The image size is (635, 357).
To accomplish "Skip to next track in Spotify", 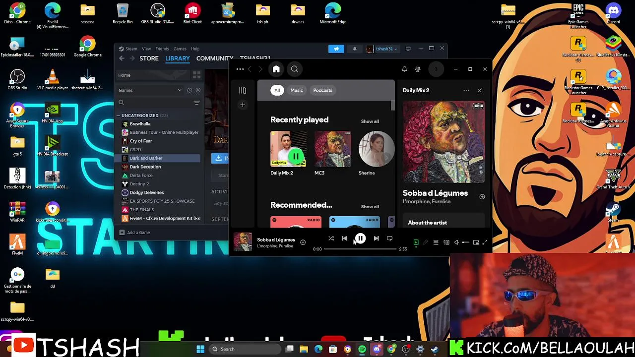I will pyautogui.click(x=376, y=238).
